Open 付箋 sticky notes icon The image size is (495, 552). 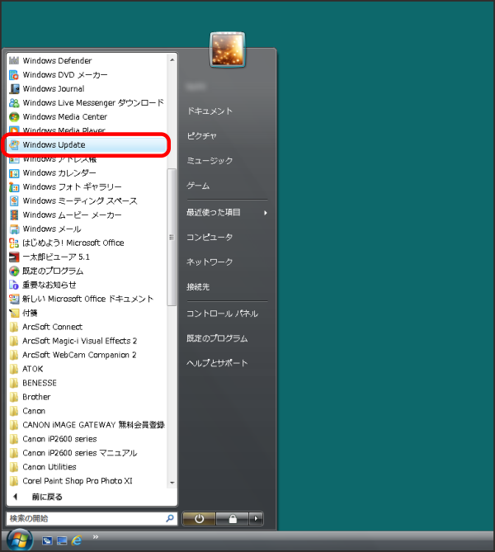(14, 313)
